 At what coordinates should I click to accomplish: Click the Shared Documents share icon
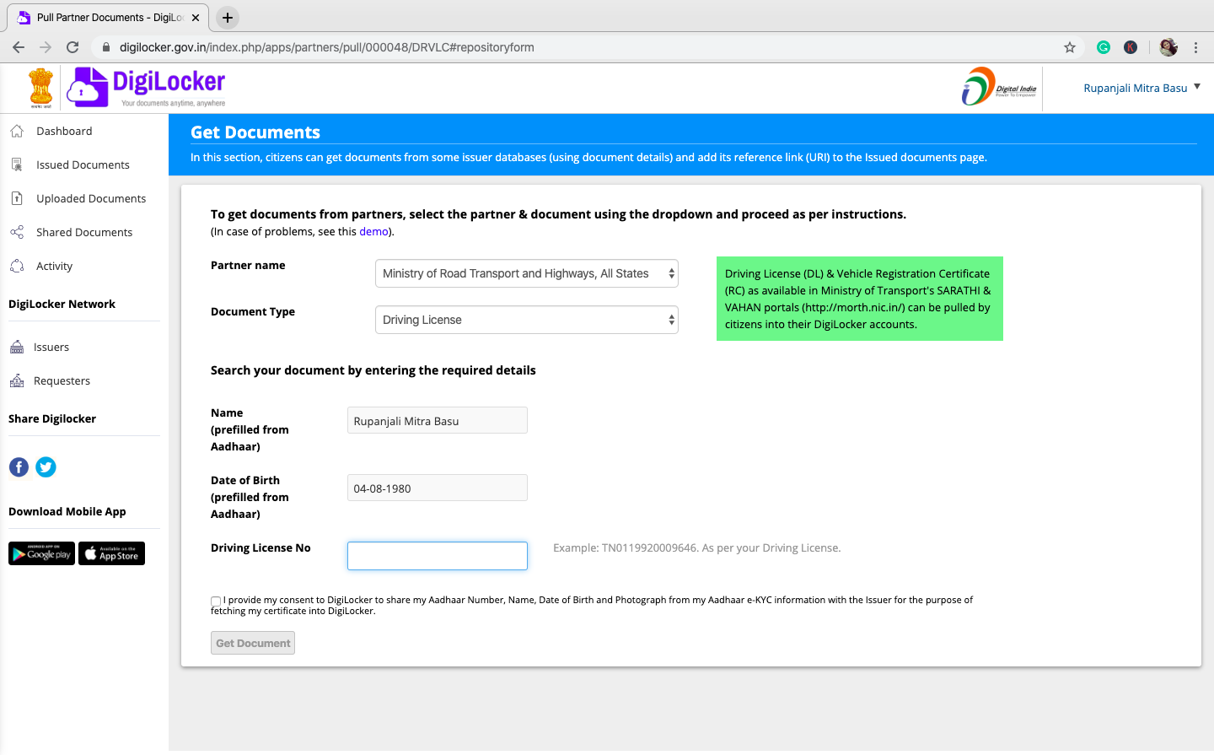click(x=17, y=232)
